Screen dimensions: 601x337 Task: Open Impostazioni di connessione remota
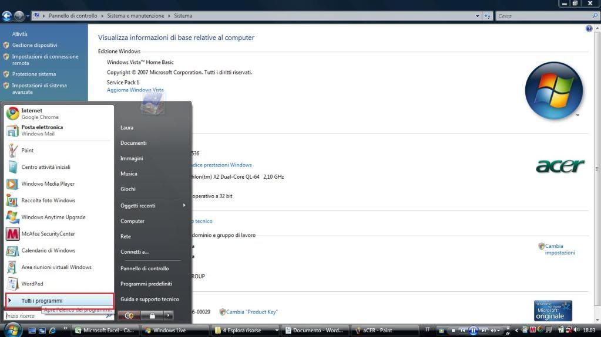pyautogui.click(x=45, y=60)
